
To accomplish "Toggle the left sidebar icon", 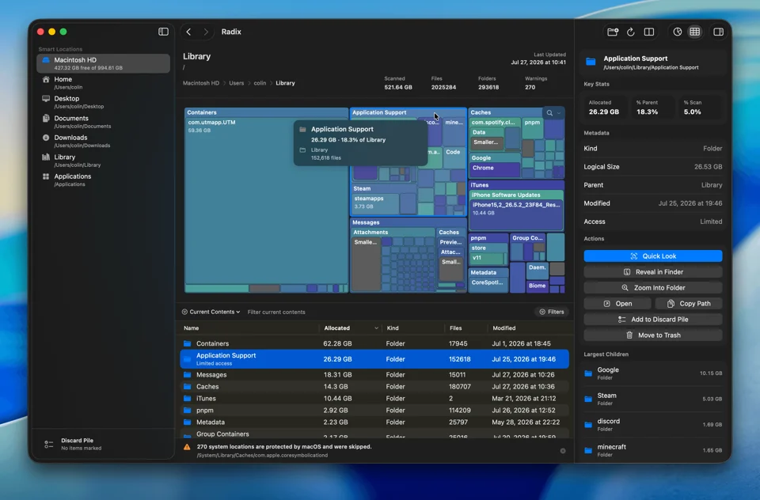I will point(163,32).
